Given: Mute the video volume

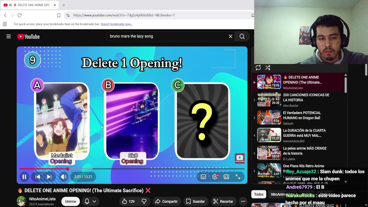Looking at the screenshot, I should [x=63, y=177].
